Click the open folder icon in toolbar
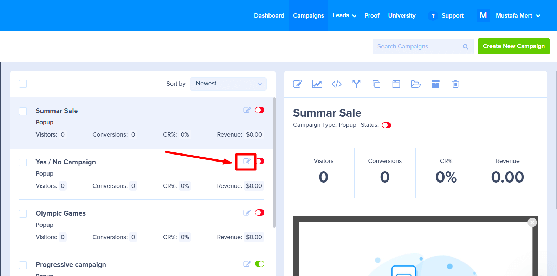This screenshot has height=276, width=557. pyautogui.click(x=416, y=84)
